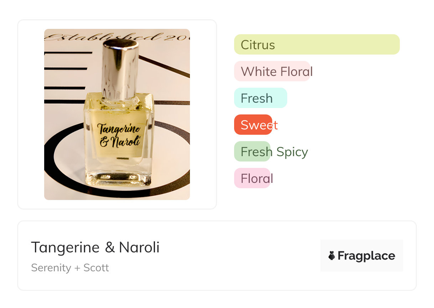Choose the pink Floral accord bar
The width and height of the screenshot is (434, 308).
point(252,178)
